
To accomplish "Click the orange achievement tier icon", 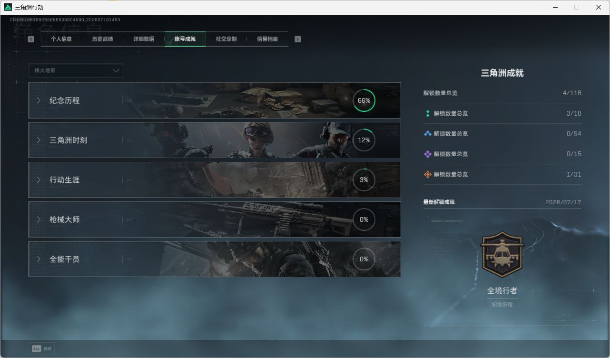I will tap(428, 174).
